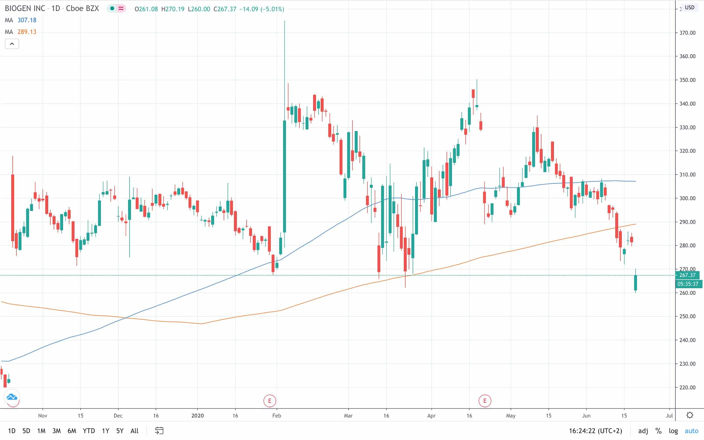704x440 pixels.
Task: Open chart settings gear icon
Action: (690, 415)
